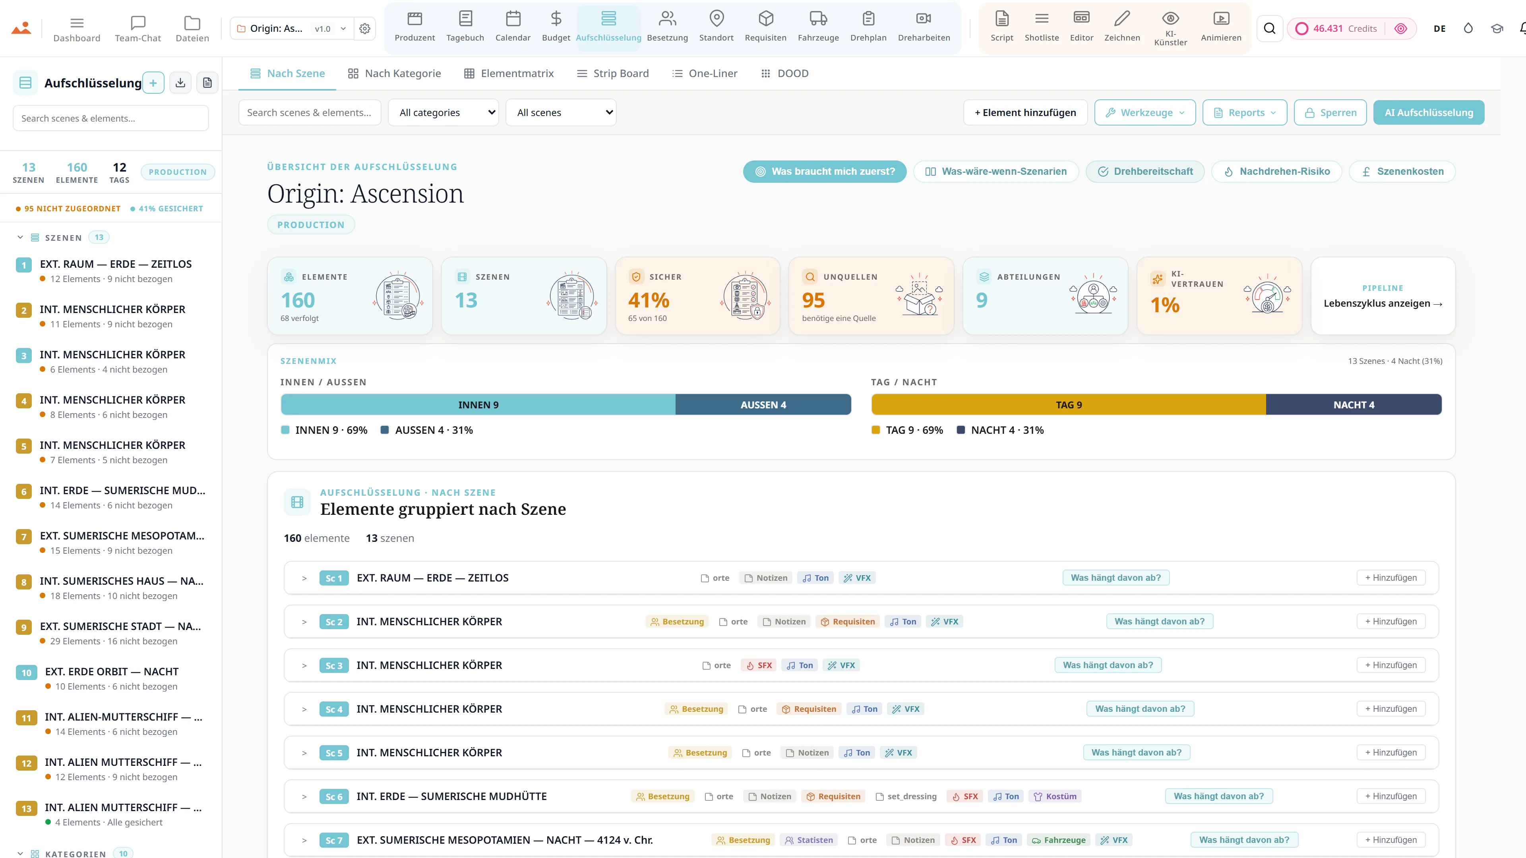Open the Drehplan clipboard icon
Image resolution: width=1526 pixels, height=858 pixels.
click(x=868, y=19)
